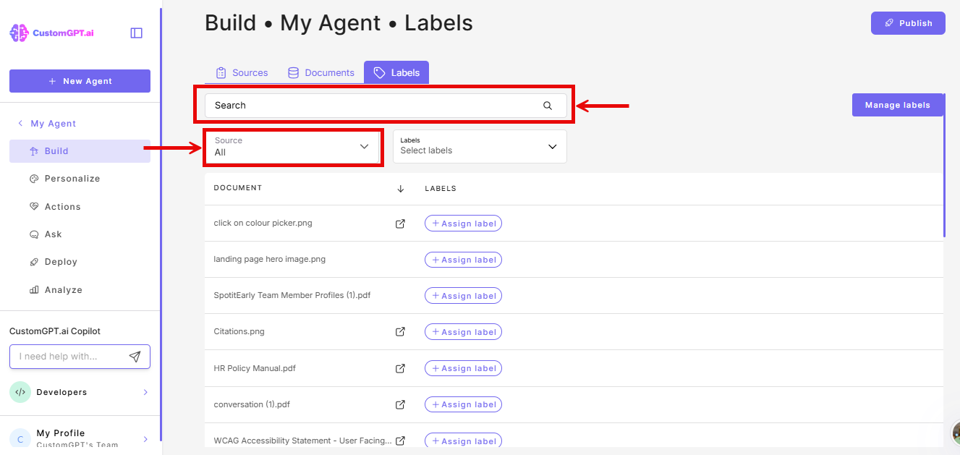This screenshot has height=455, width=960.
Task: Click the Publish button
Action: pyautogui.click(x=908, y=22)
